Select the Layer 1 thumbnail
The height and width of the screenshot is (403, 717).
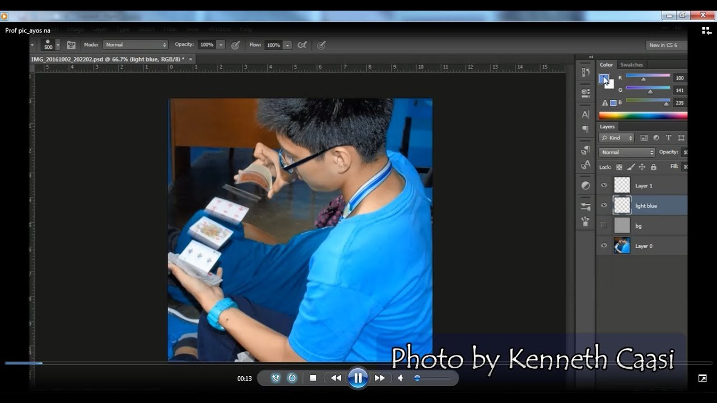click(622, 185)
